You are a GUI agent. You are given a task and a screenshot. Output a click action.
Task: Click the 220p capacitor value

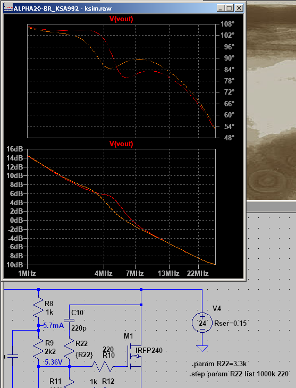click(x=79, y=328)
